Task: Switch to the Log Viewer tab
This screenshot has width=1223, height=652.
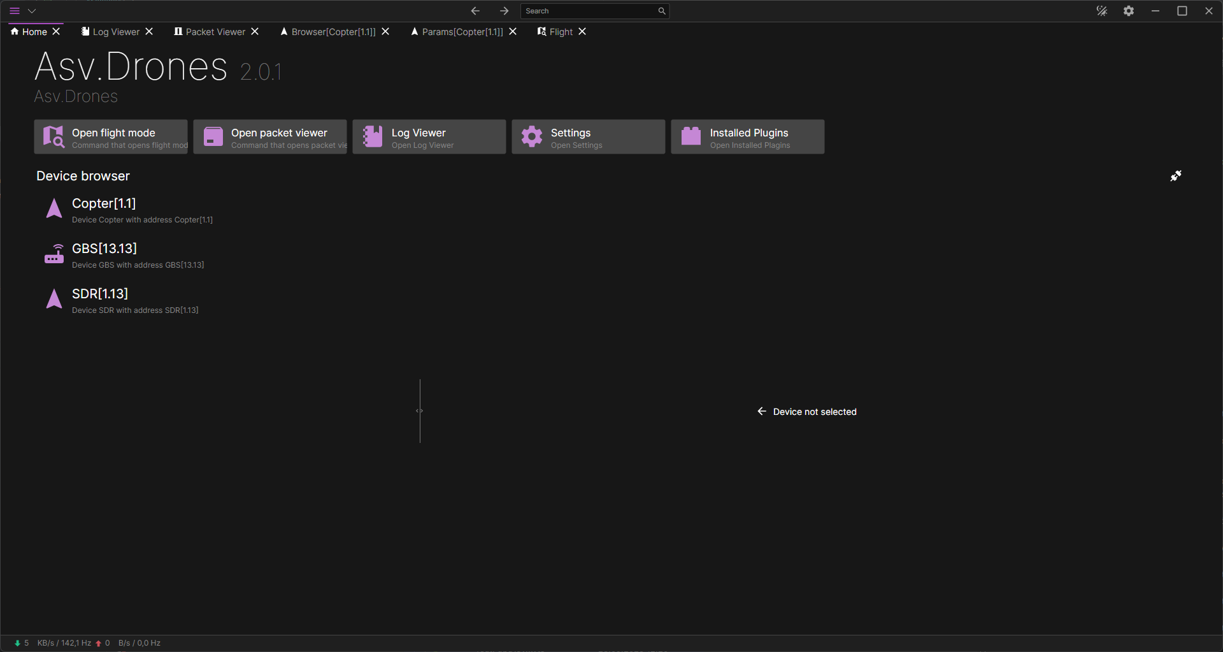Action: tap(115, 32)
